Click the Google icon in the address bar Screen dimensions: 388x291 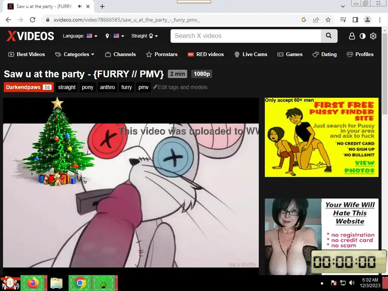coord(304,20)
